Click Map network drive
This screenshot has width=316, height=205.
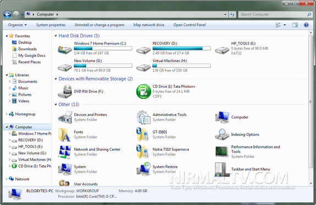149,25
